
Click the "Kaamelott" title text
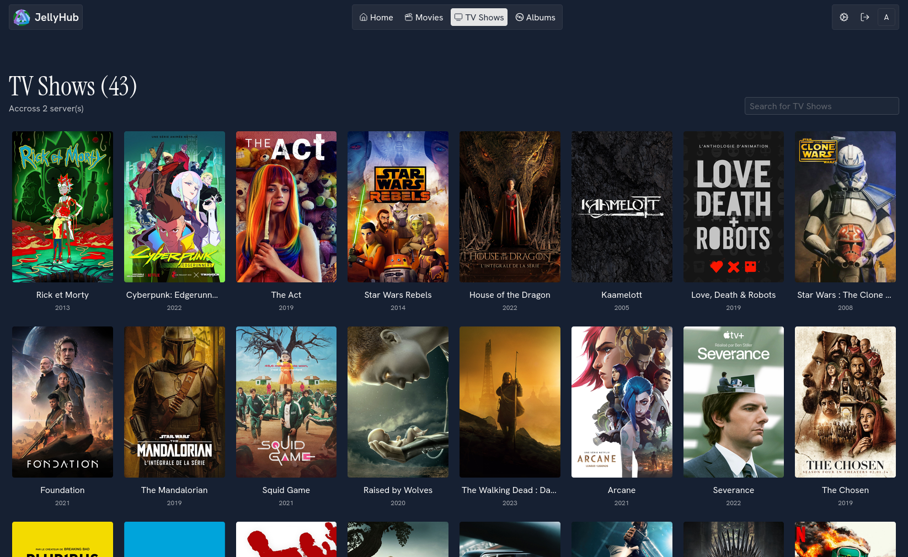point(622,295)
